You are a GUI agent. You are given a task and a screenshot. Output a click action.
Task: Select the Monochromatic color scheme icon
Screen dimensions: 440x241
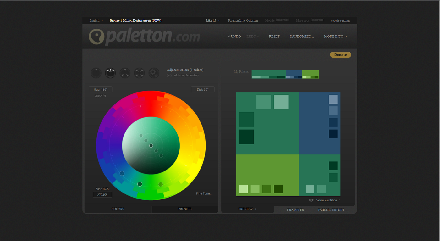click(96, 73)
